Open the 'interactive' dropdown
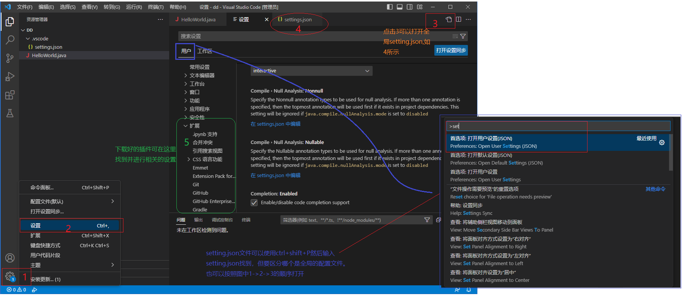This screenshot has height=296, width=682. (x=312, y=71)
